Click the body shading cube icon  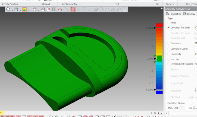(16, 10)
